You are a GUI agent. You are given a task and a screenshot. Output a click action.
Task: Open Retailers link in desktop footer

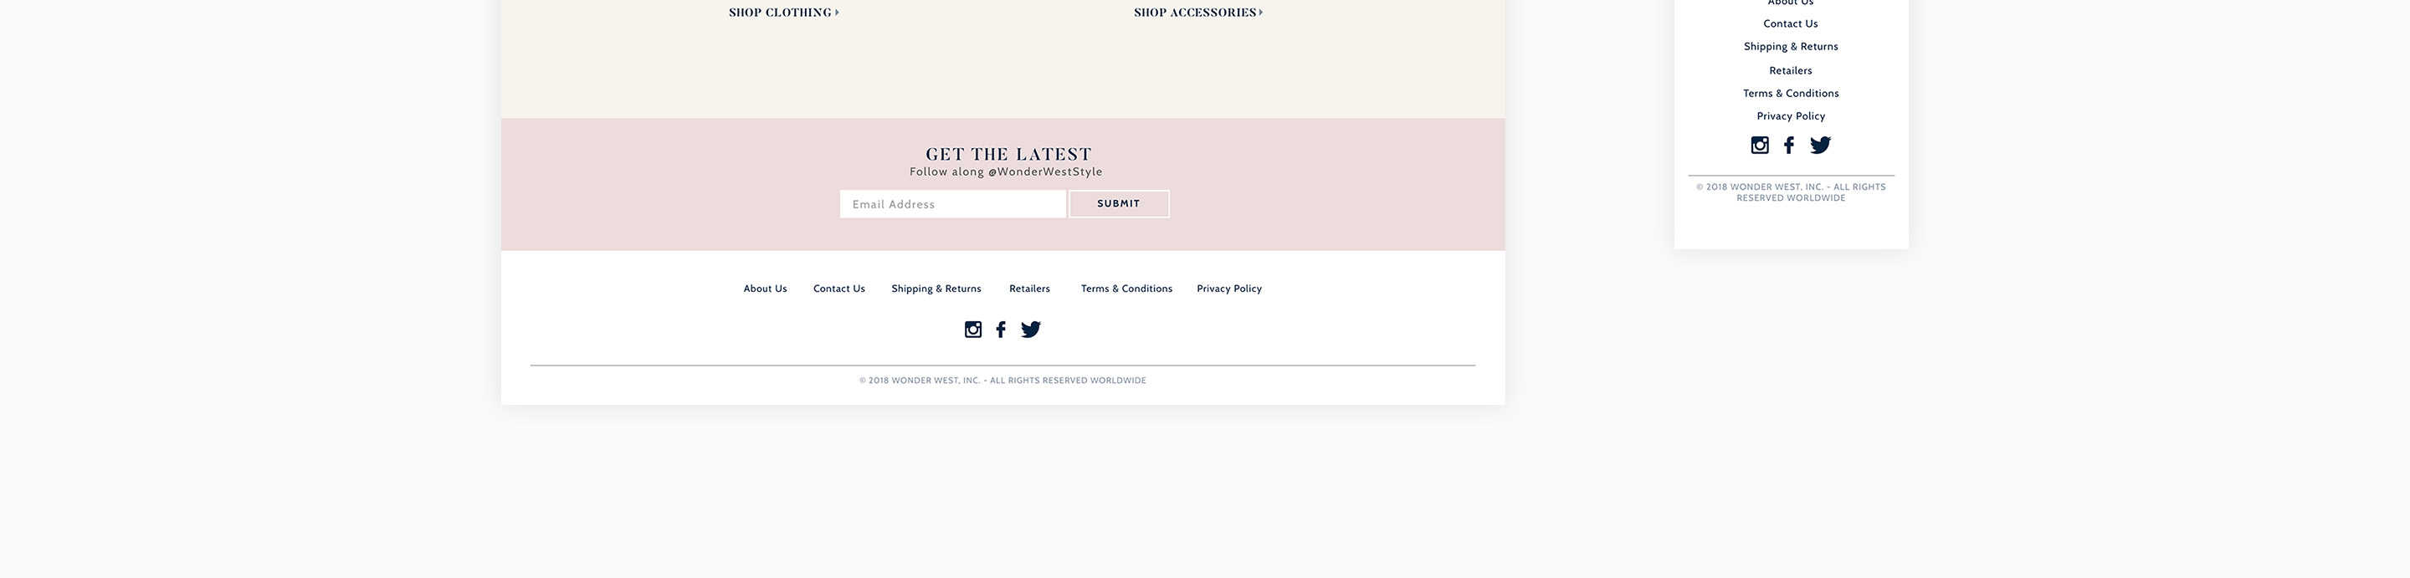tap(1029, 289)
